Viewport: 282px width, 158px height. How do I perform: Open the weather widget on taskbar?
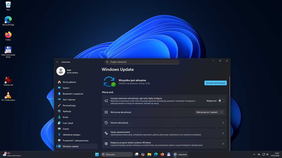tap(12, 154)
